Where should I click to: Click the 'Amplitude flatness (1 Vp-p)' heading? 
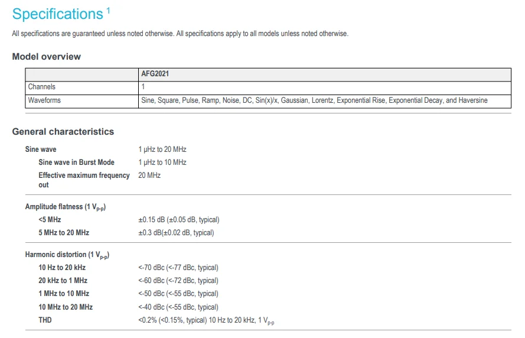pos(66,207)
